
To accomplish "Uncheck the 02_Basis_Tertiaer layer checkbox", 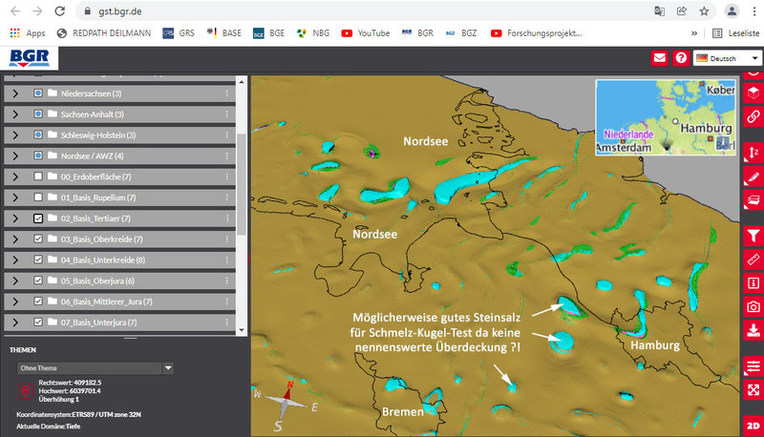I will coord(38,218).
